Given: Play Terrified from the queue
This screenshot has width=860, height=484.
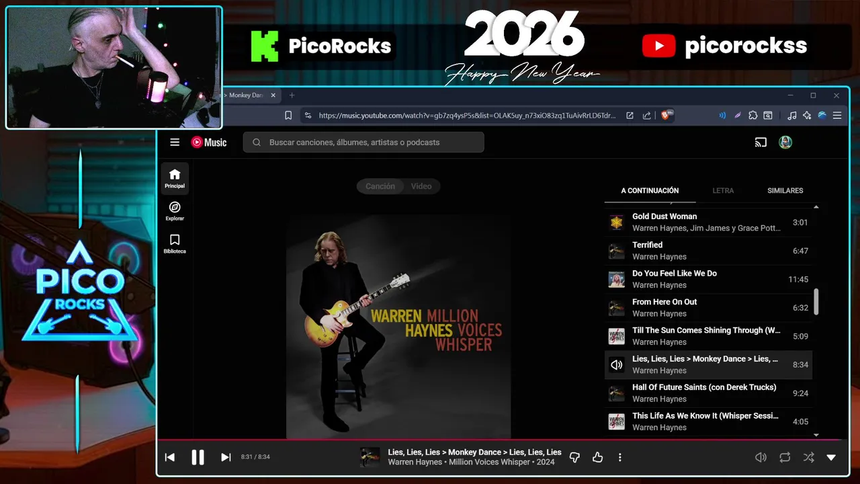Looking at the screenshot, I should point(709,251).
